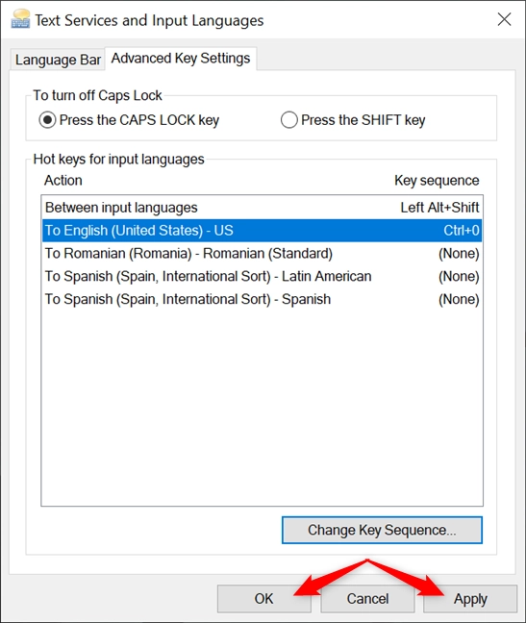Click the Change Key Sequence button
The image size is (526, 623).
coord(382,530)
